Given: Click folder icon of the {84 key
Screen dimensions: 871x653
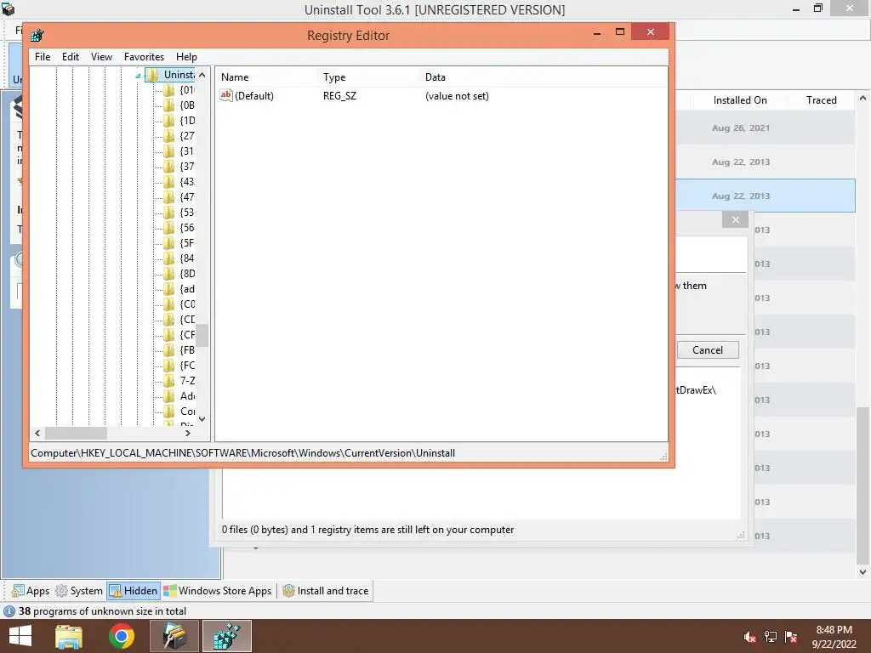Looking at the screenshot, I should tap(169, 258).
